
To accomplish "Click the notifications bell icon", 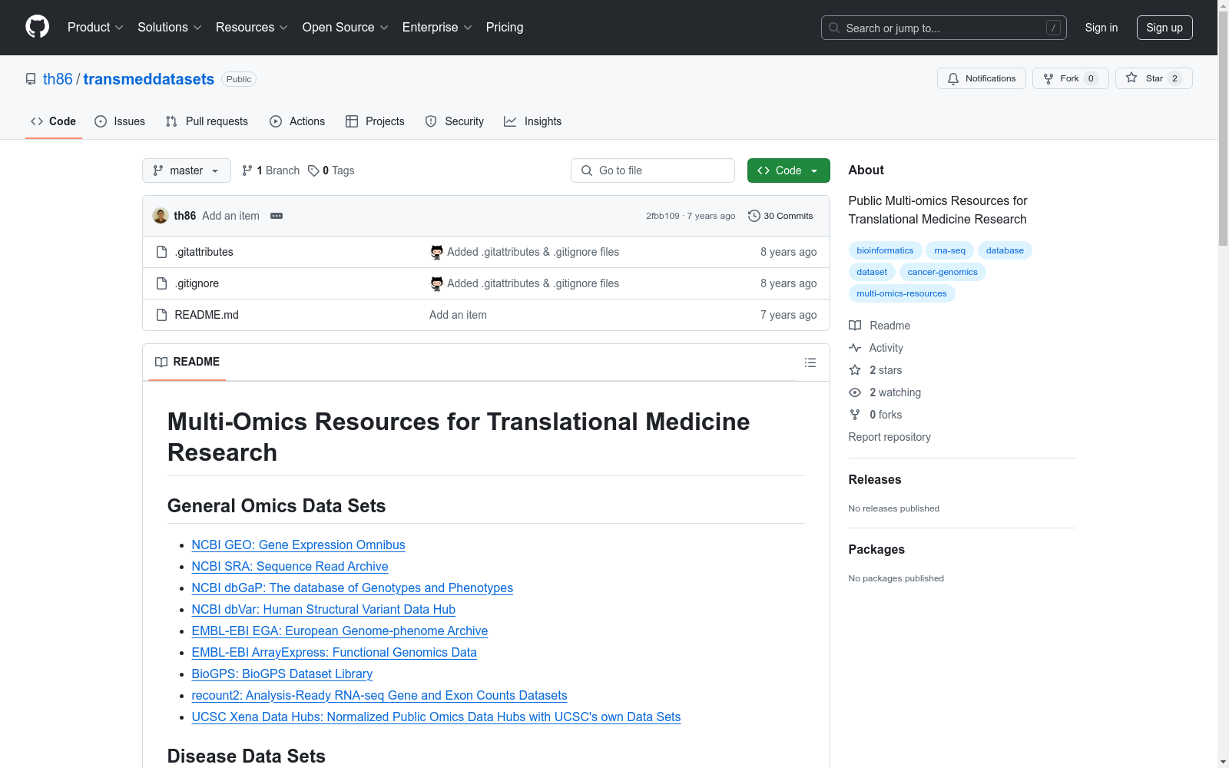I will coord(953,78).
